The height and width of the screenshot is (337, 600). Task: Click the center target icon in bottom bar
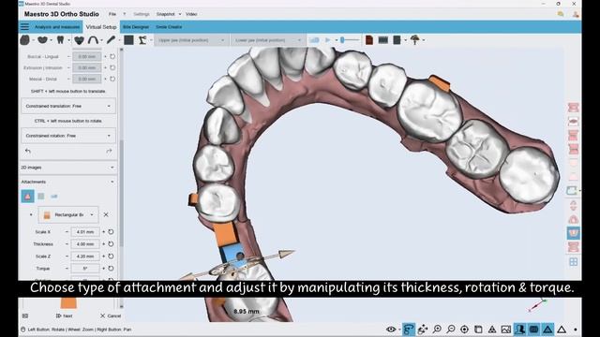point(465,329)
